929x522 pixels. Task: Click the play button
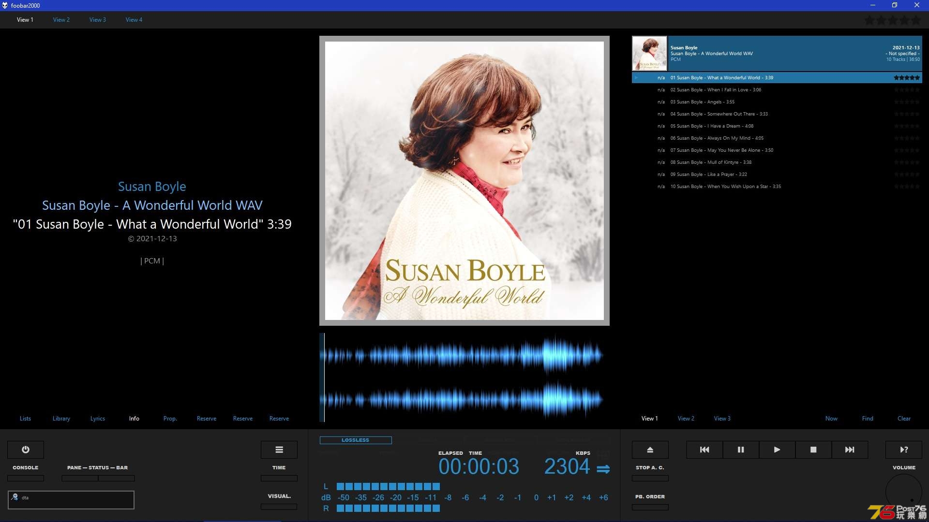[777, 449]
